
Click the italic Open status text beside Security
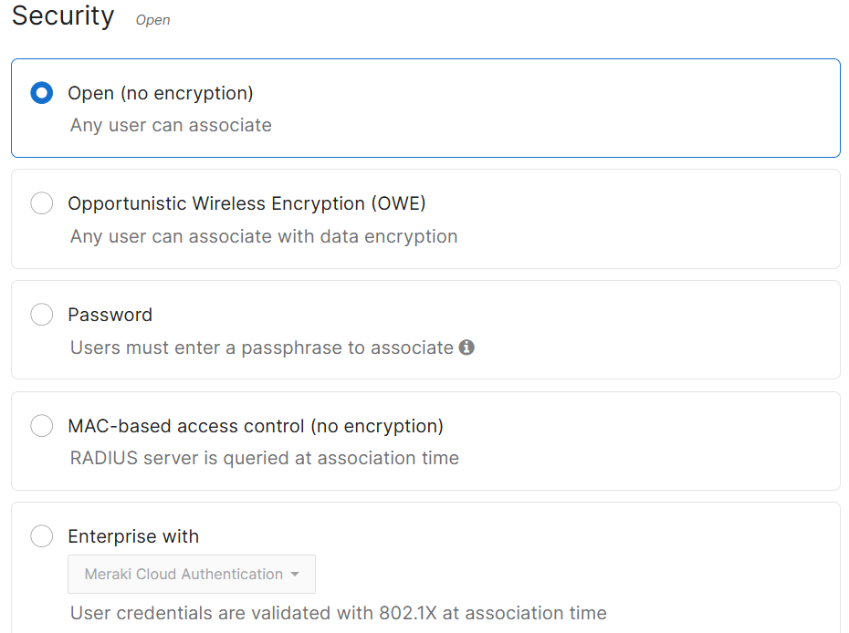pyautogui.click(x=152, y=21)
